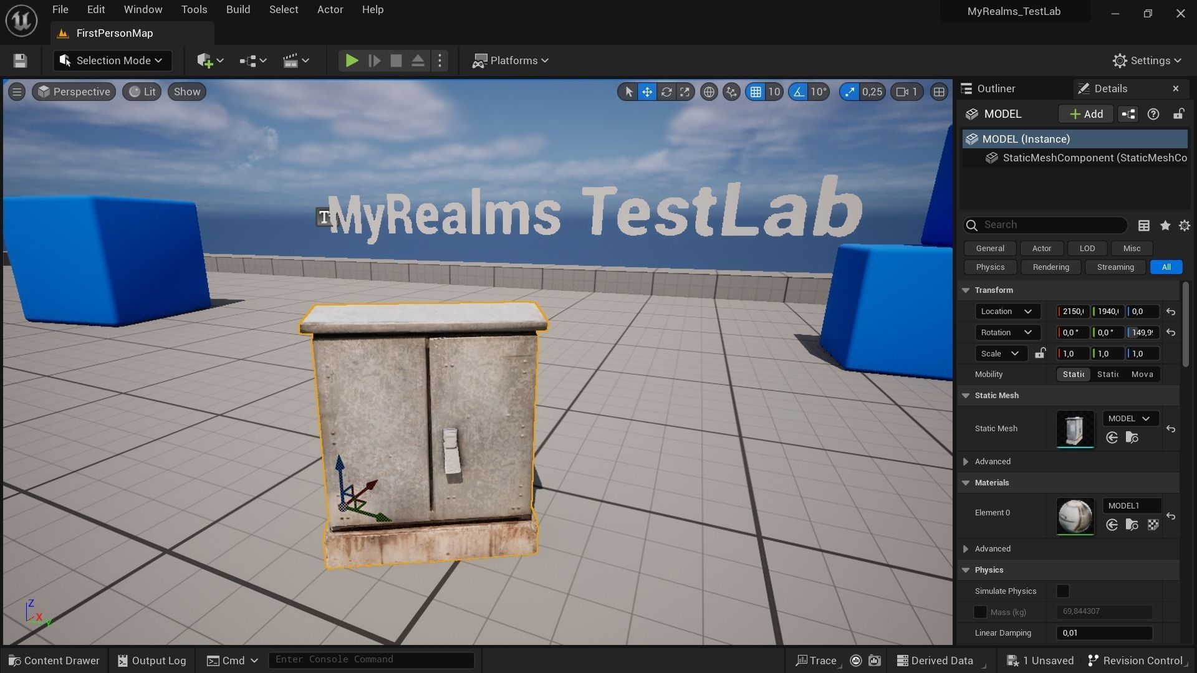Open the Build menu
Viewport: 1197px width, 673px height.
[x=238, y=9]
